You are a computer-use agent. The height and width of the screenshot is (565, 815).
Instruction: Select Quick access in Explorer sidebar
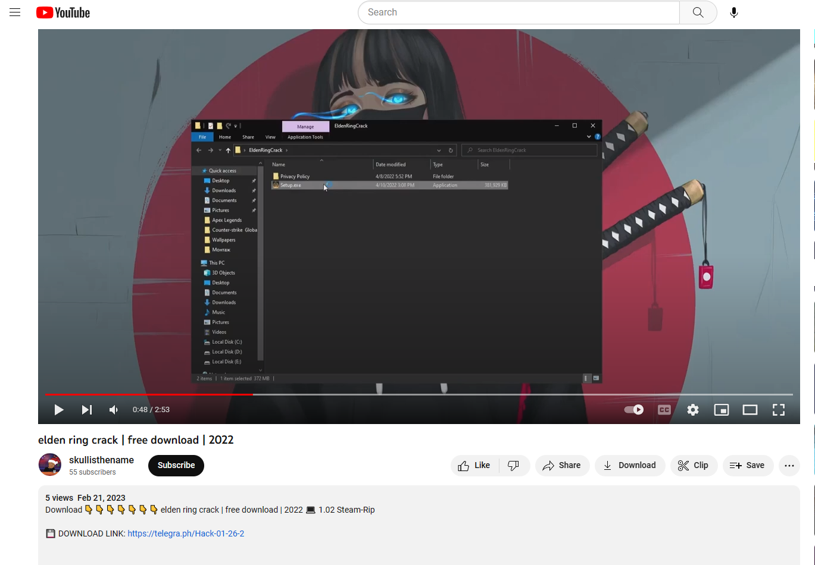pyautogui.click(x=222, y=171)
